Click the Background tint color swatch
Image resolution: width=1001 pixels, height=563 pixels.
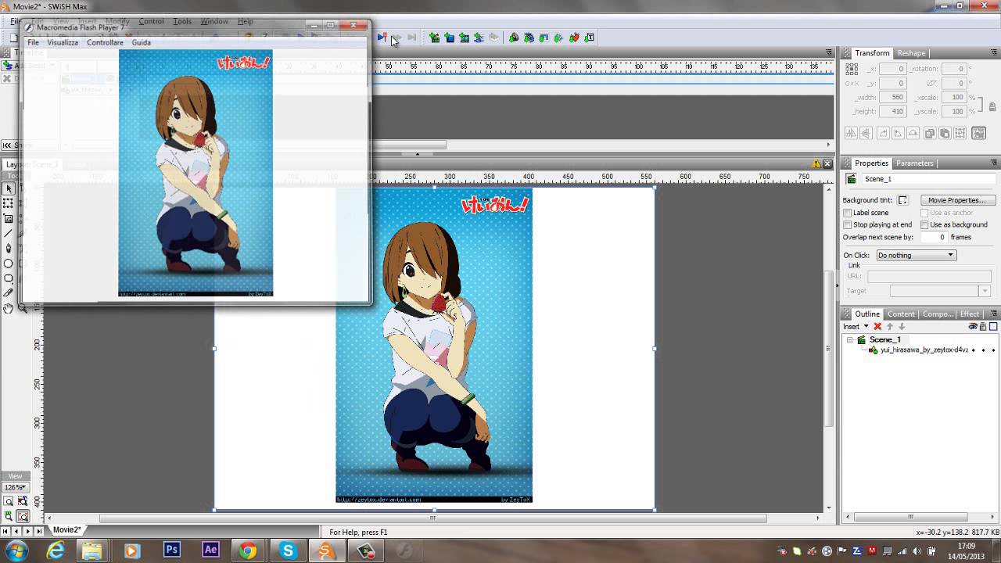click(902, 200)
